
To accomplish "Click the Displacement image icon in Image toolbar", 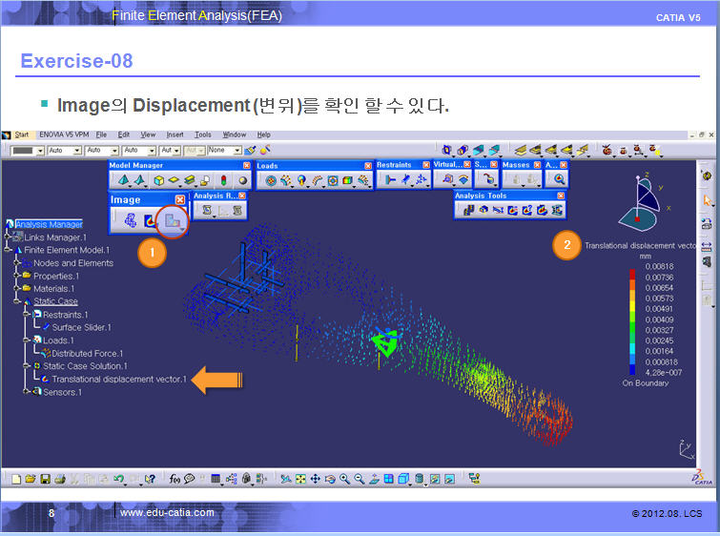I will click(172, 220).
